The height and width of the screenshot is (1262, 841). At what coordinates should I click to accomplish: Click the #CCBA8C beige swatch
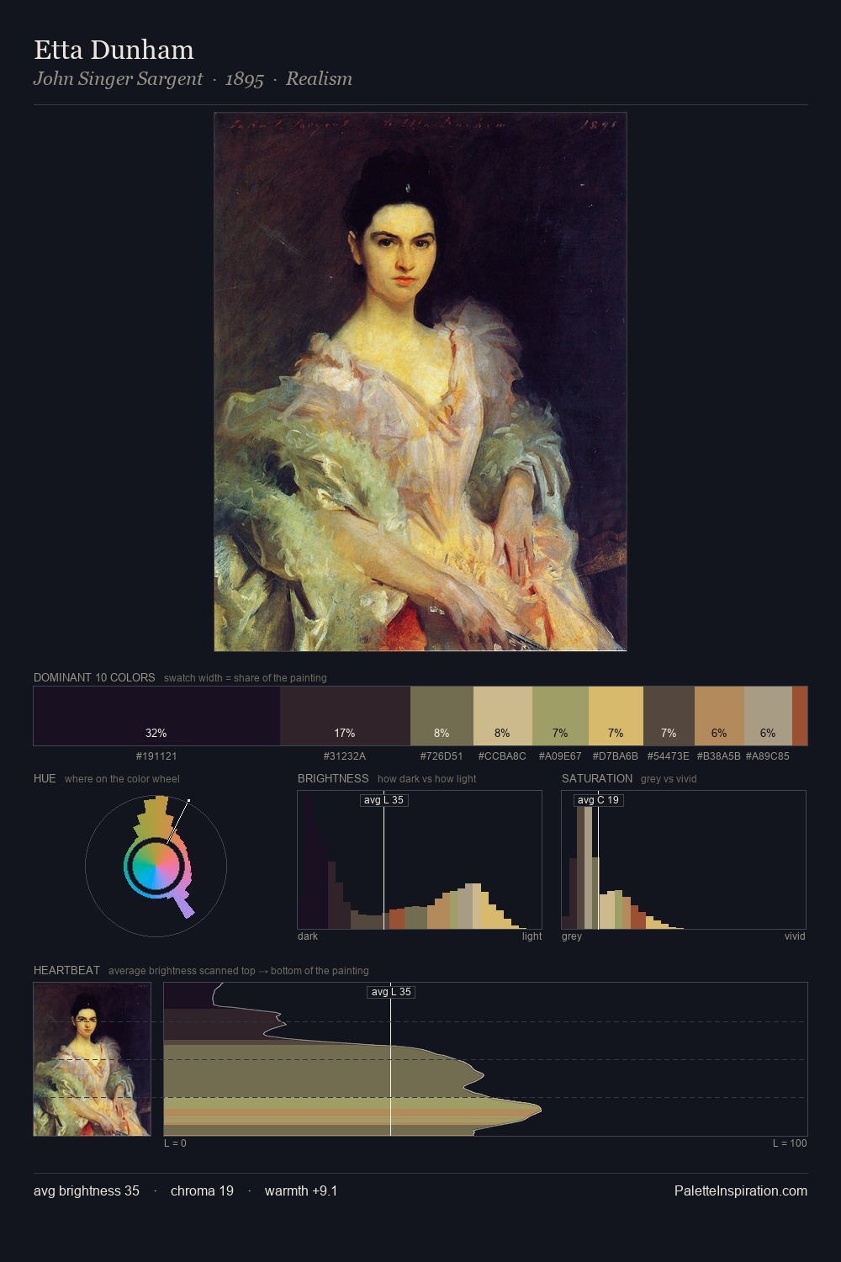(x=503, y=716)
